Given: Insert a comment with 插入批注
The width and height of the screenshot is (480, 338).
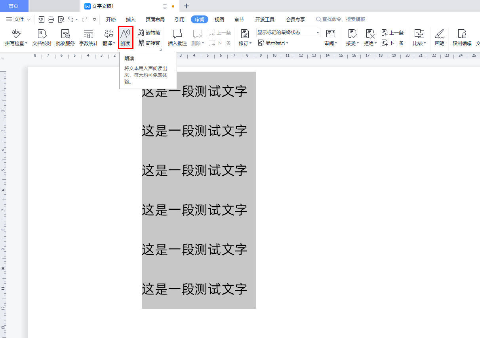Looking at the screenshot, I should coord(177,38).
